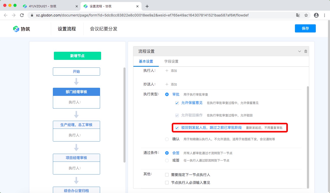Viewport: 330px width, 193px height.
Task: Click the trash icon in 流程设置 header
Action: point(306,51)
